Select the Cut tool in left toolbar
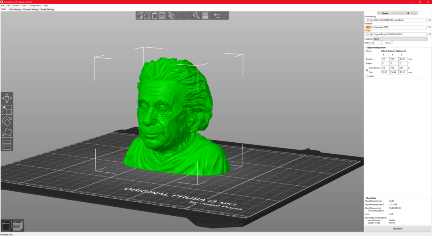 [7, 145]
